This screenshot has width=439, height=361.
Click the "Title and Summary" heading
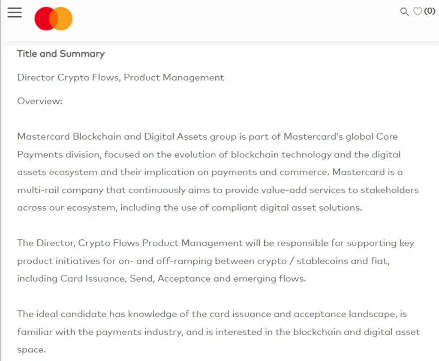(61, 54)
